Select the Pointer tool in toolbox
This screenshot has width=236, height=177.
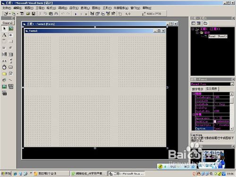(4, 29)
